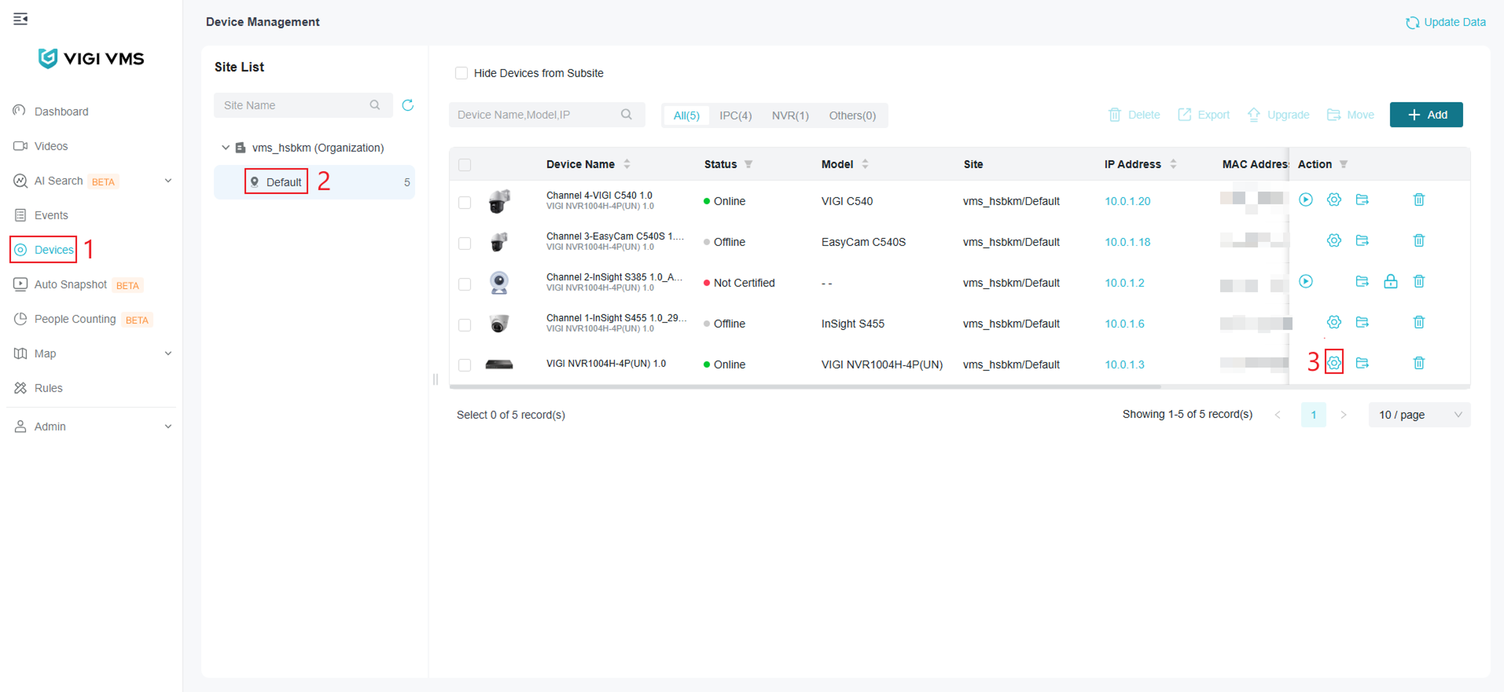Filter the Status column

[748, 164]
